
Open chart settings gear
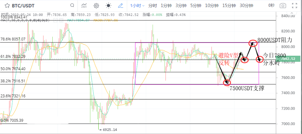[x=96, y=6]
